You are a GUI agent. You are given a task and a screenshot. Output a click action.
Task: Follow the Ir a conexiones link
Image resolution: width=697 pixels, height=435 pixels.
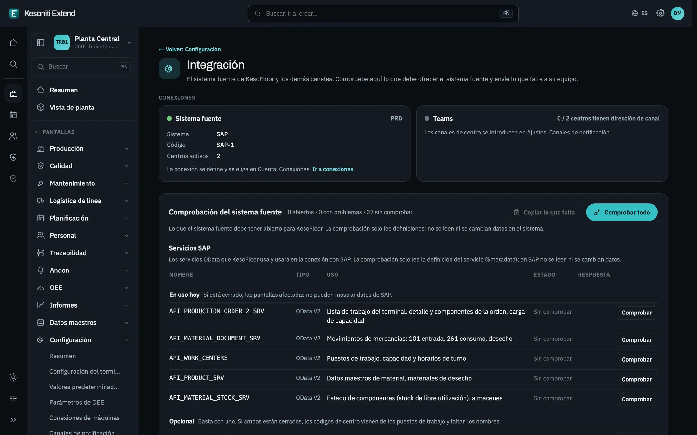[333, 169]
